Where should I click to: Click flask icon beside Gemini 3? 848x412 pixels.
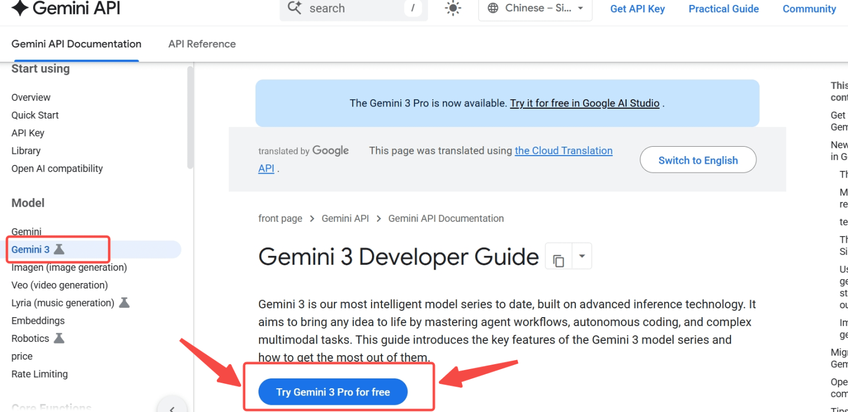pyautogui.click(x=59, y=249)
